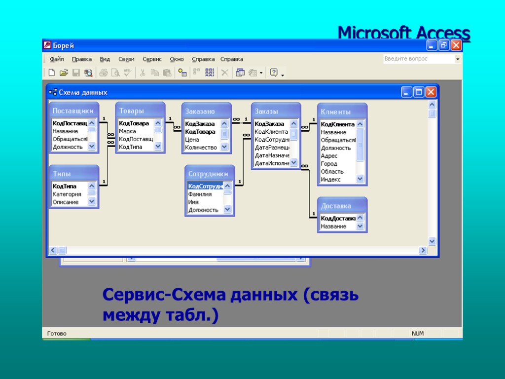The image size is (505, 379).
Task: Click Схема данных horizontal scroll-right arrow
Action: [x=423, y=250]
